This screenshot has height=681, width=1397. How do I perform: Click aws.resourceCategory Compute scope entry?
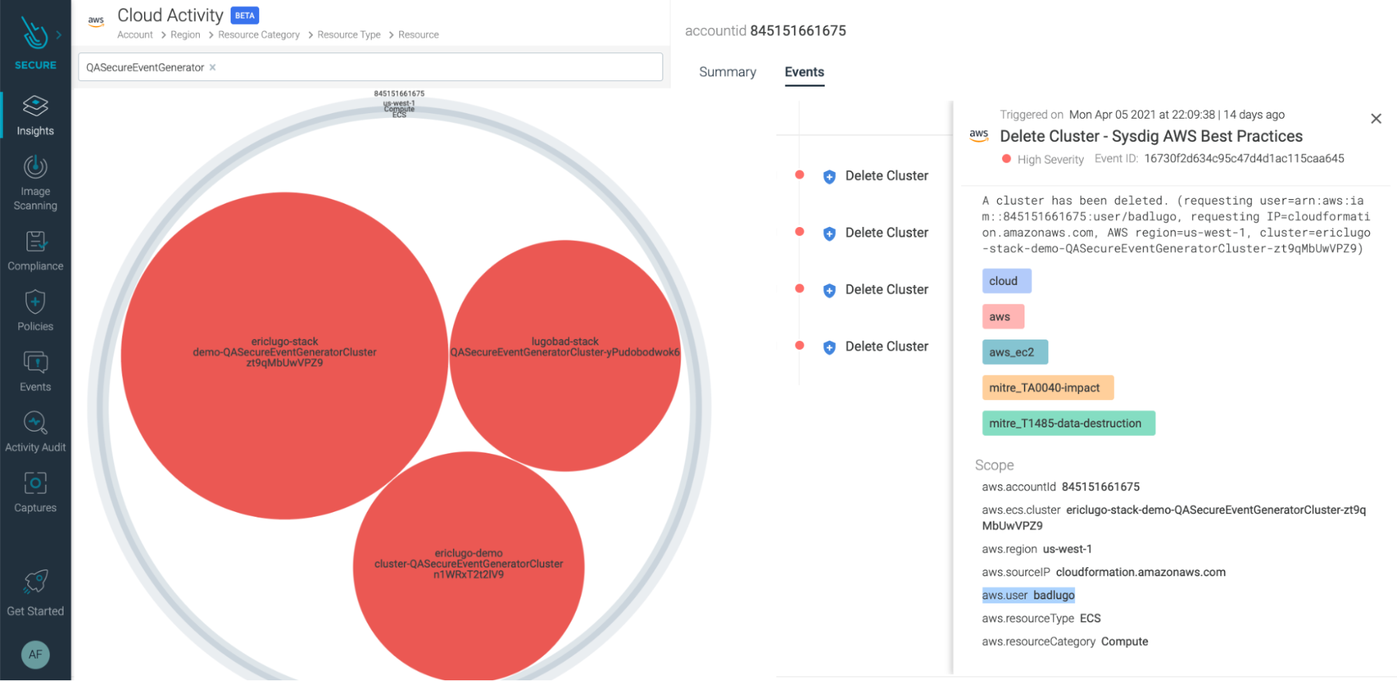click(1064, 641)
